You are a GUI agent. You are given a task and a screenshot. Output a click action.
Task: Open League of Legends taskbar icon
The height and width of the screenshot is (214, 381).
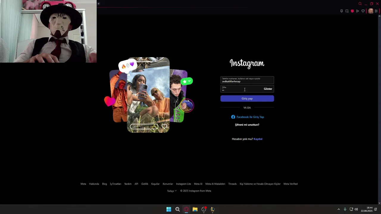tap(213, 209)
